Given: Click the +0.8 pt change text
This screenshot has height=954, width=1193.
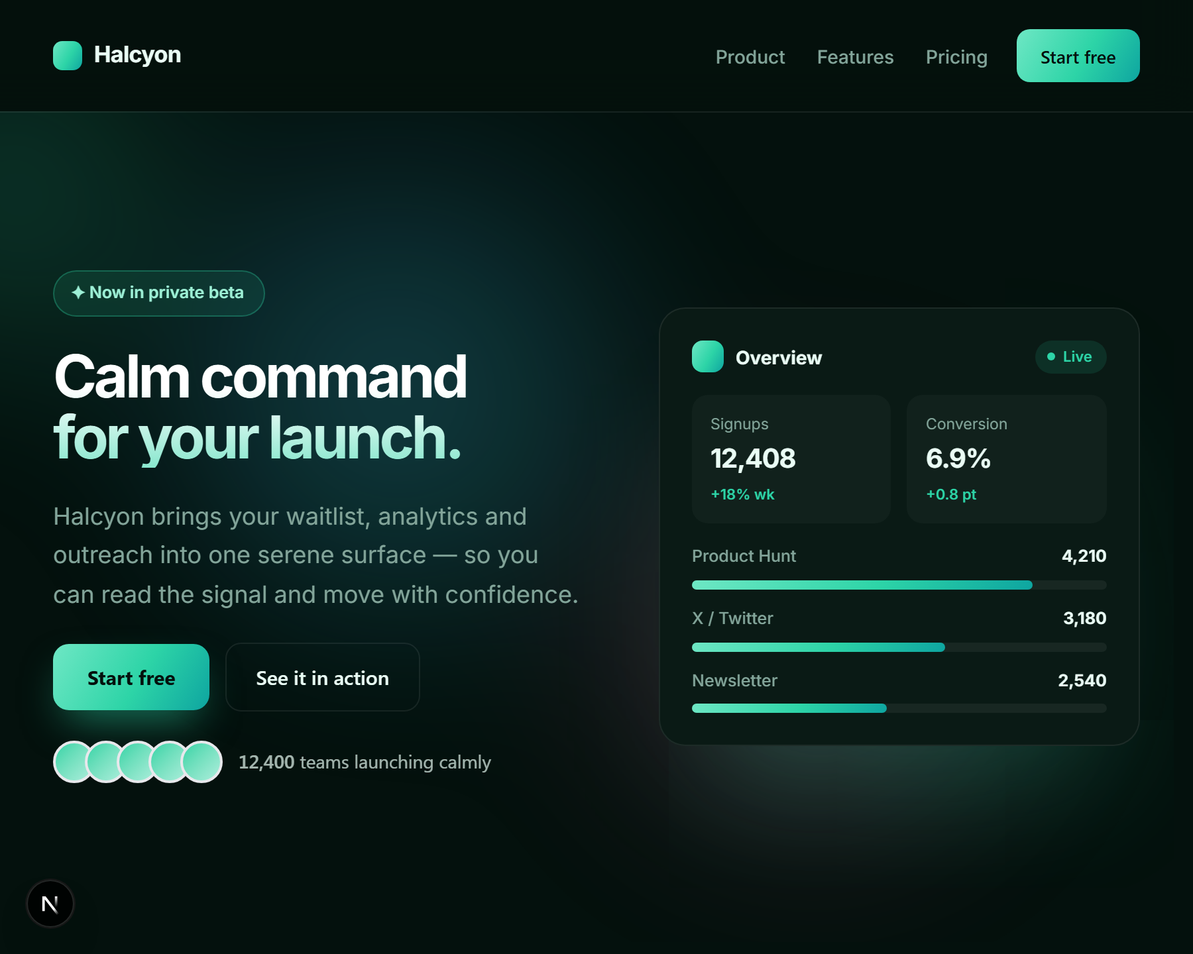Looking at the screenshot, I should click(951, 494).
